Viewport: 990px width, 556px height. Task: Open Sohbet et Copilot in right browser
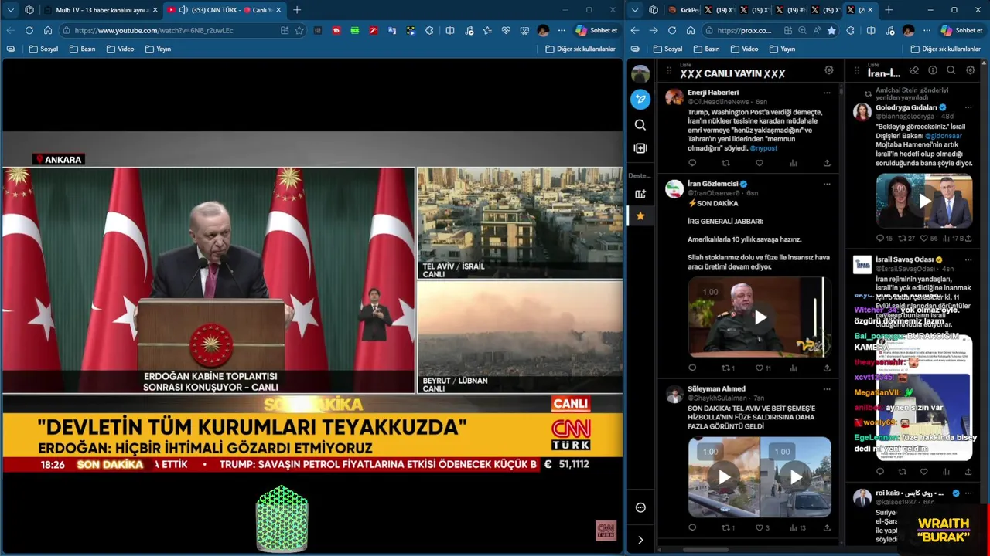tap(961, 30)
